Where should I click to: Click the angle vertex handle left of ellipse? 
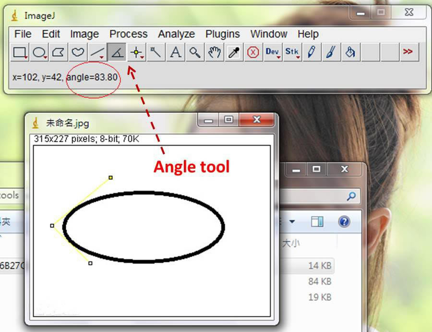coord(52,225)
